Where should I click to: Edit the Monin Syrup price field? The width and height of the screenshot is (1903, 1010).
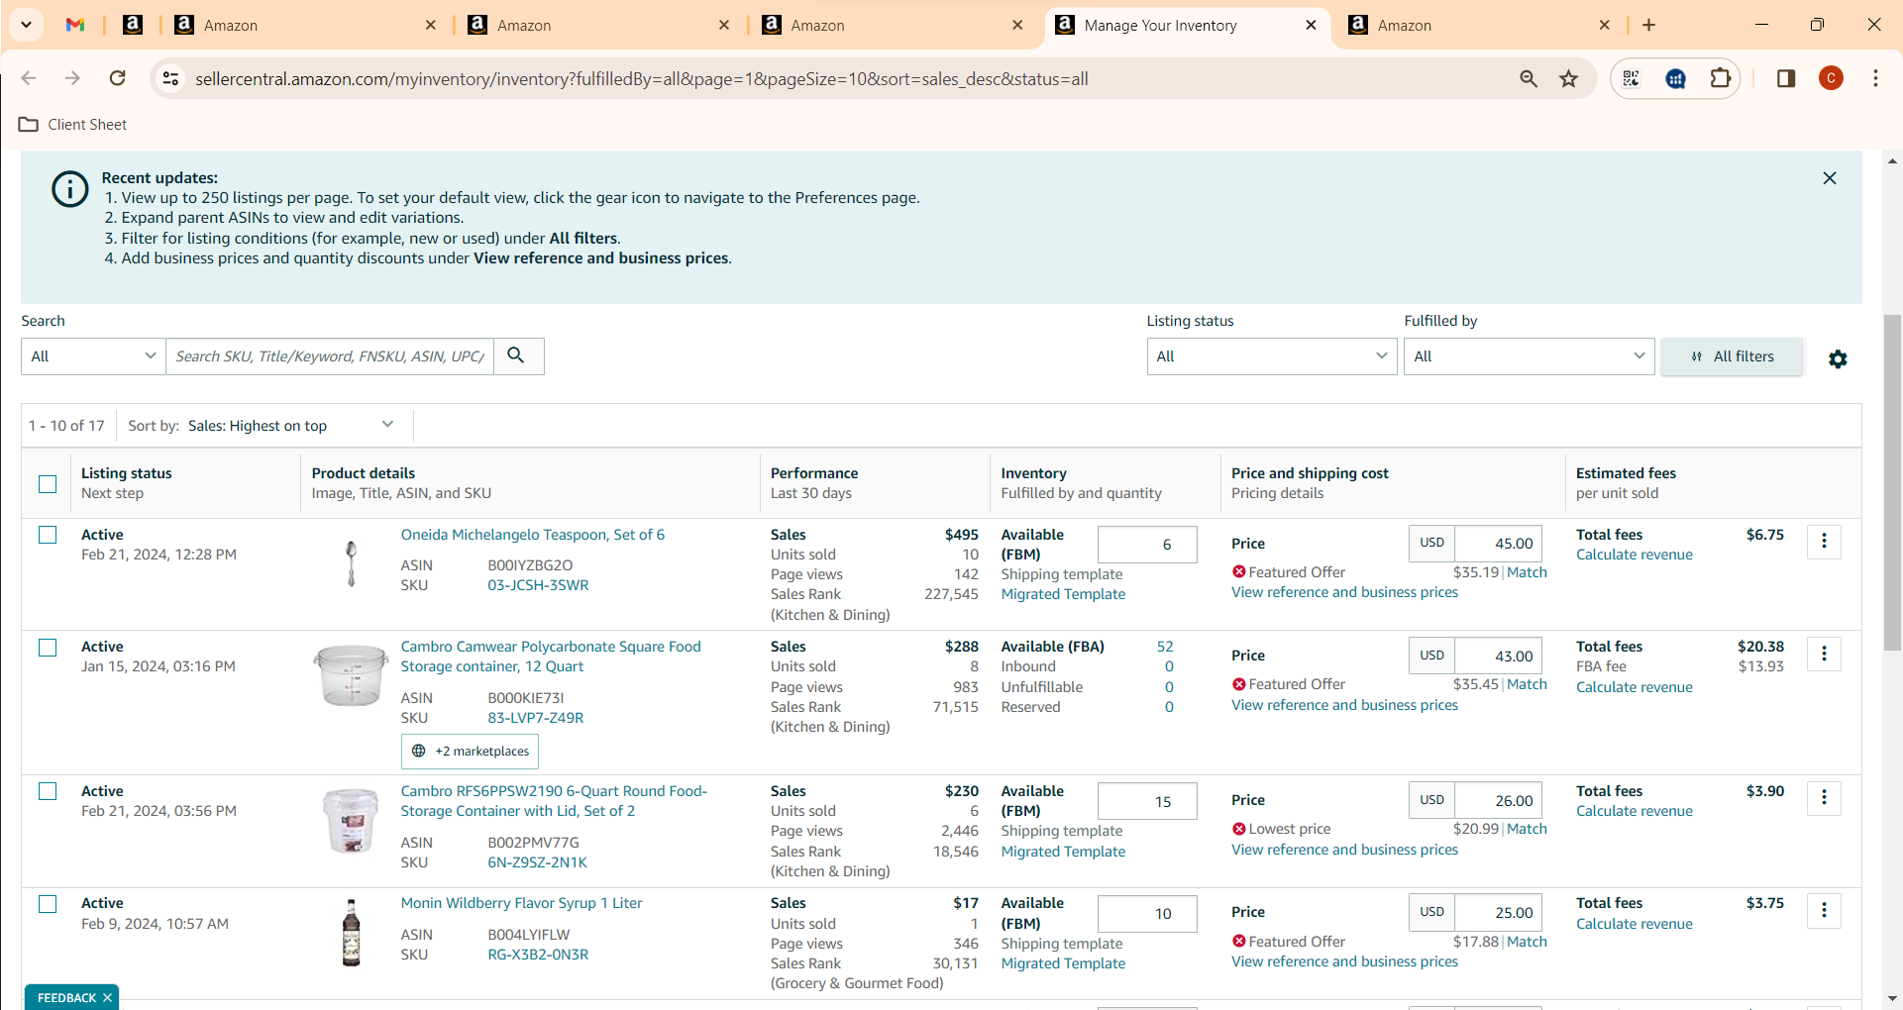[1498, 912]
